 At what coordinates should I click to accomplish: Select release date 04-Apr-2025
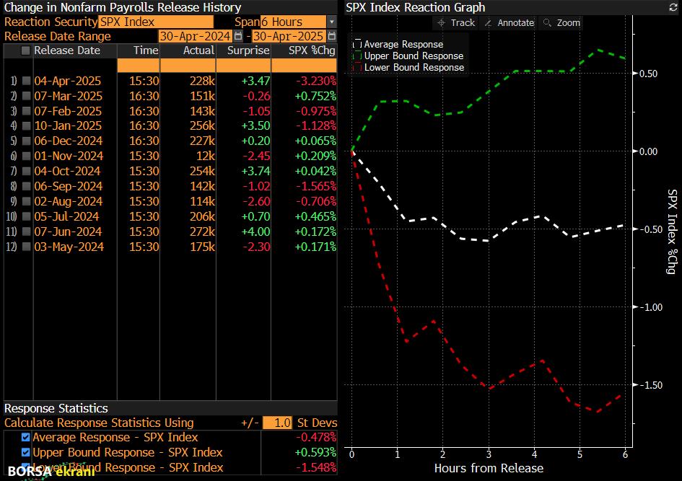coord(68,81)
